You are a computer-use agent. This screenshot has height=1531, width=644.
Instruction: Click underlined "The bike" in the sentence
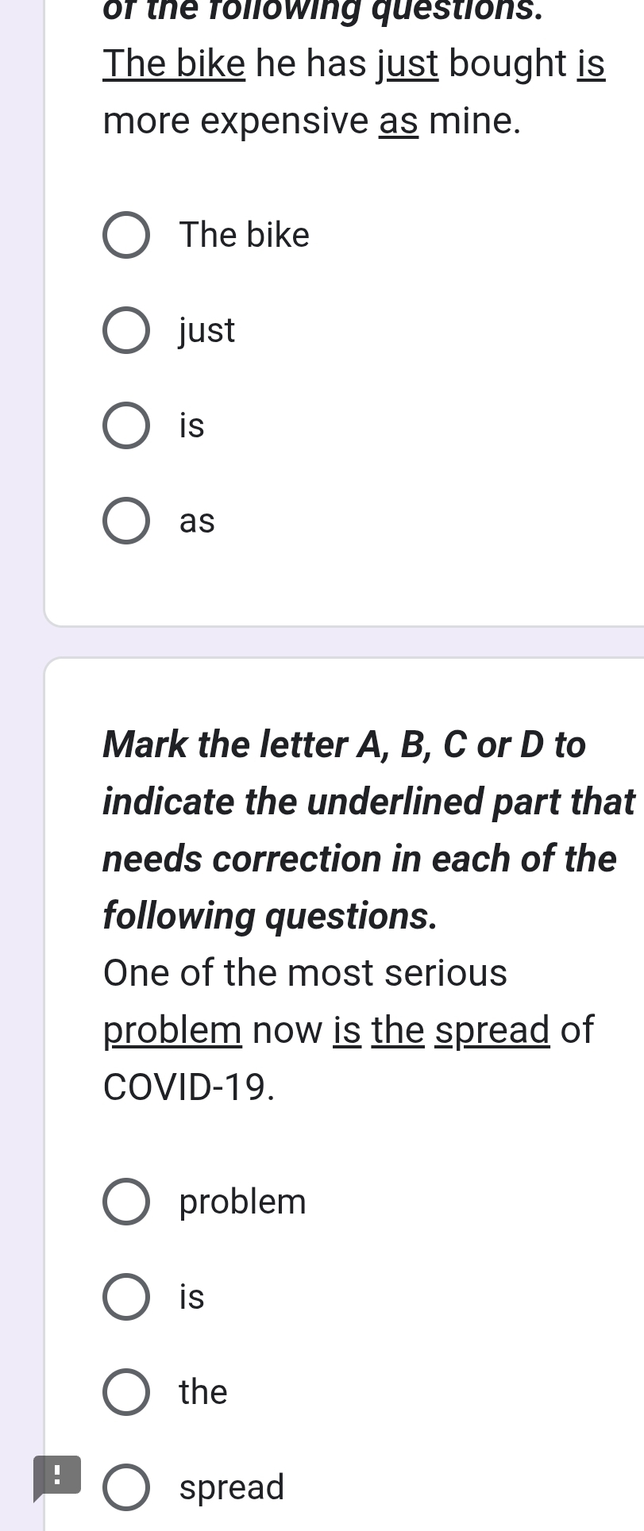(174, 63)
